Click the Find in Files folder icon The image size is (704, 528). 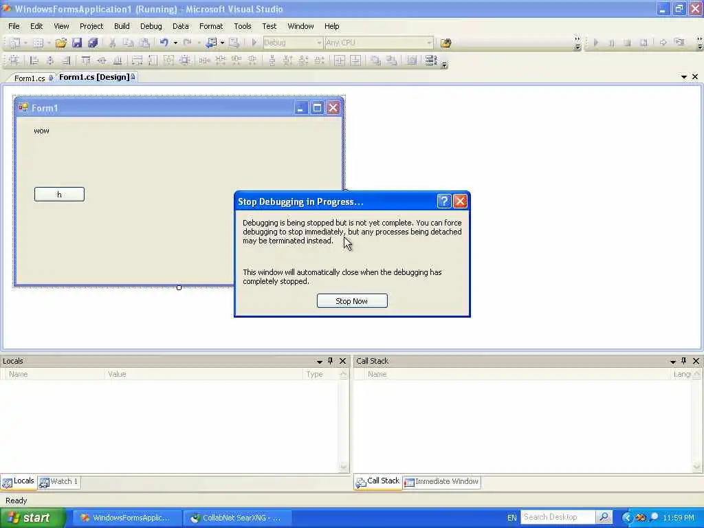445,43
